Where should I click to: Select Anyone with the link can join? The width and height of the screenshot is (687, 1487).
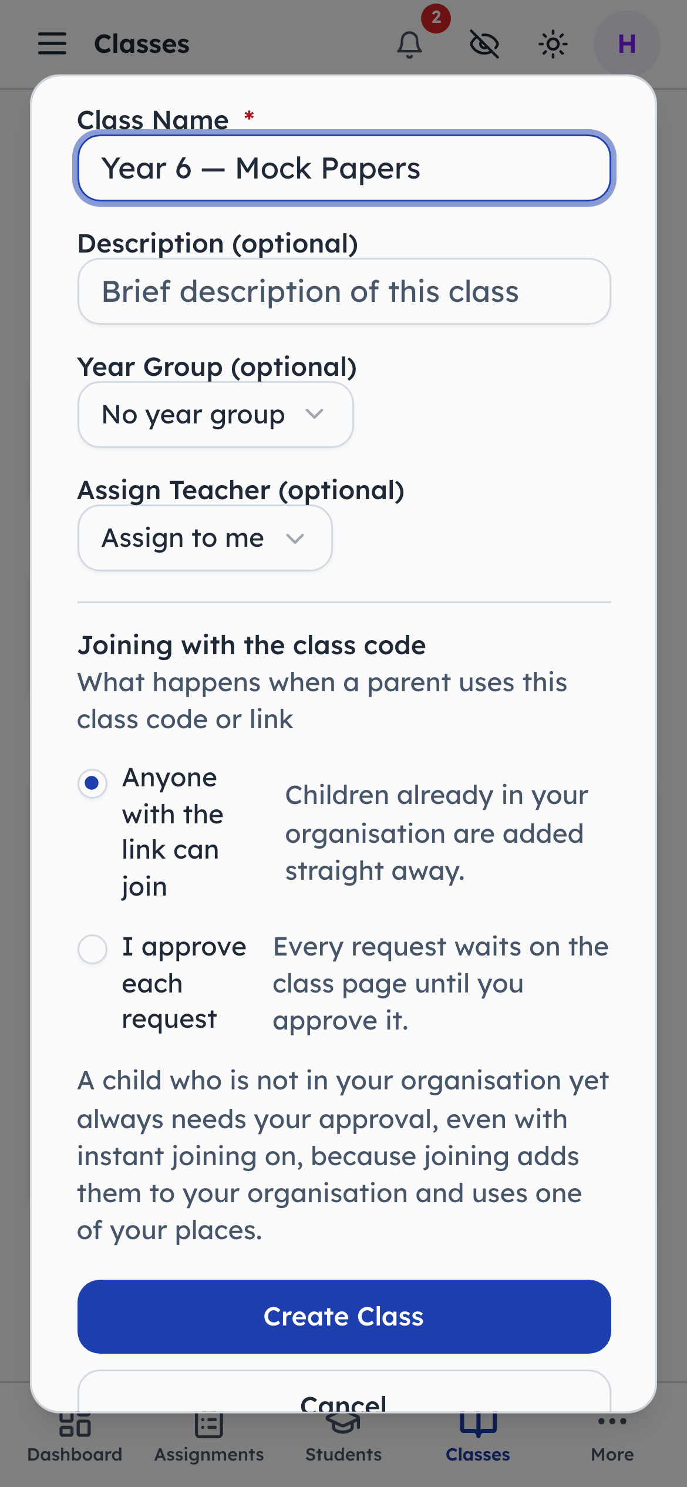(x=92, y=783)
